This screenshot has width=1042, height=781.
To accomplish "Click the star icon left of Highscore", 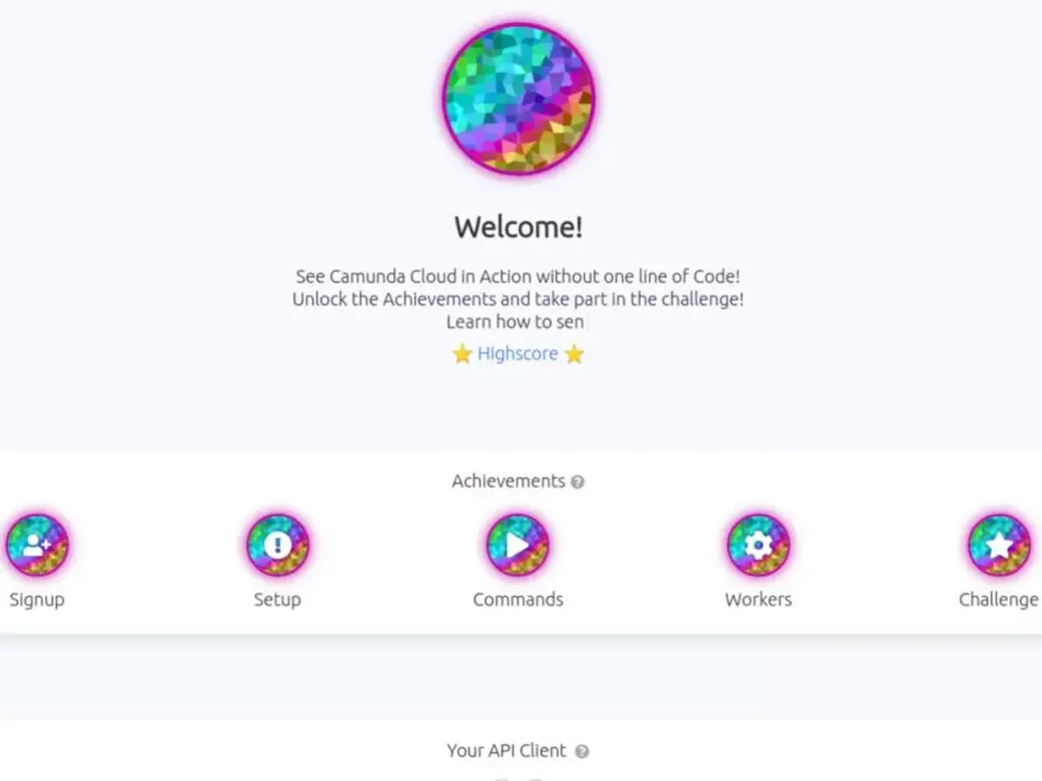I will click(x=462, y=354).
